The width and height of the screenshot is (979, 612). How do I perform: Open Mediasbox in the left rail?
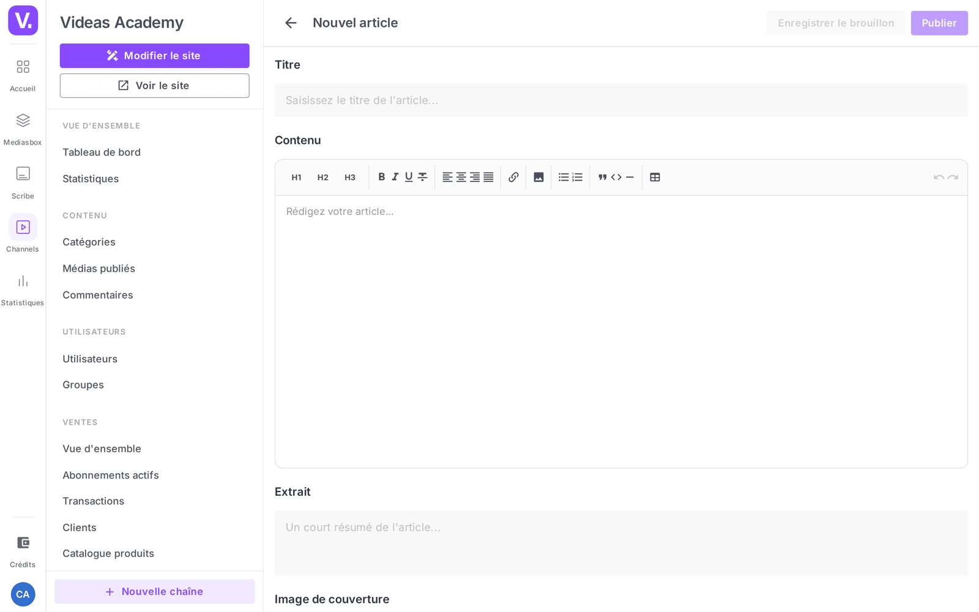(x=23, y=129)
